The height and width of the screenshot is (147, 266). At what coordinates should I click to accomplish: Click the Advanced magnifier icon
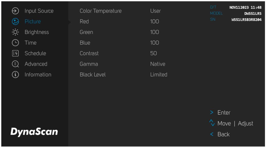pos(15,64)
